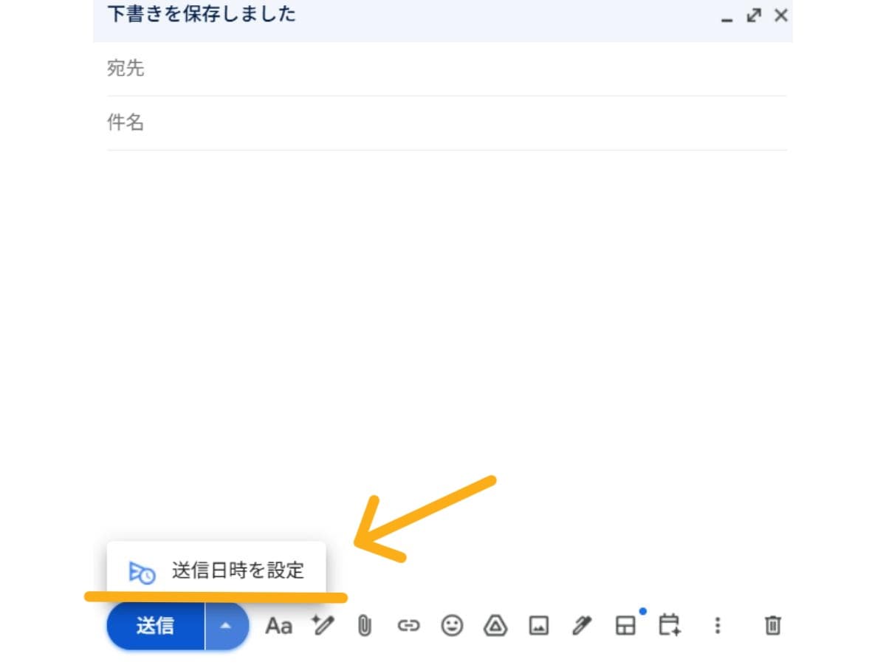Open the send options arrow beside 送信
The width and height of the screenshot is (886, 665).
225,625
